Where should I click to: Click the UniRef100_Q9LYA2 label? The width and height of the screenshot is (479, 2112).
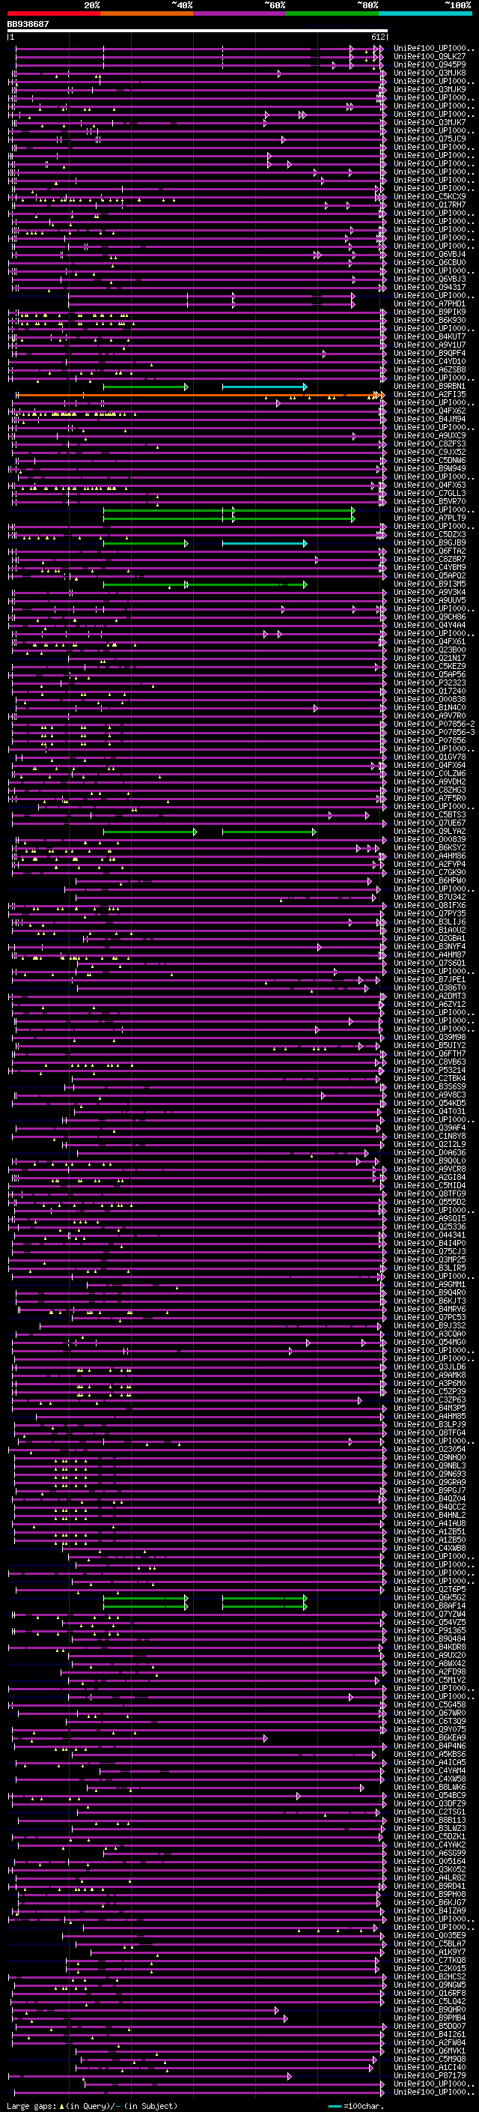pos(430,832)
